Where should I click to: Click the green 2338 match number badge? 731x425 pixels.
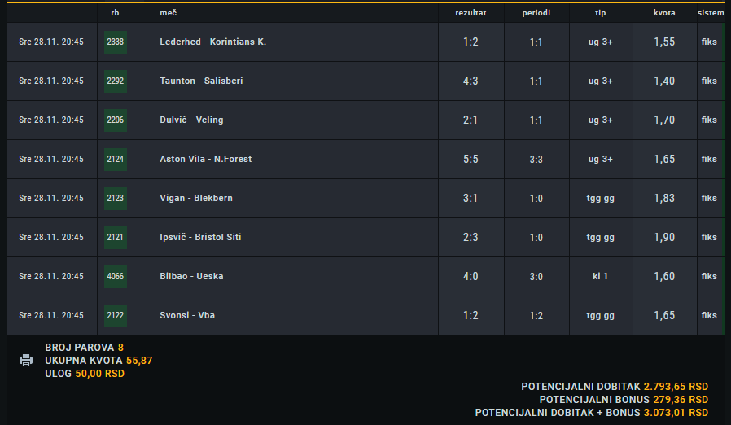115,42
